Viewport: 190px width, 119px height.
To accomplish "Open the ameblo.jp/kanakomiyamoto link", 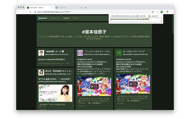I will coord(53,82).
